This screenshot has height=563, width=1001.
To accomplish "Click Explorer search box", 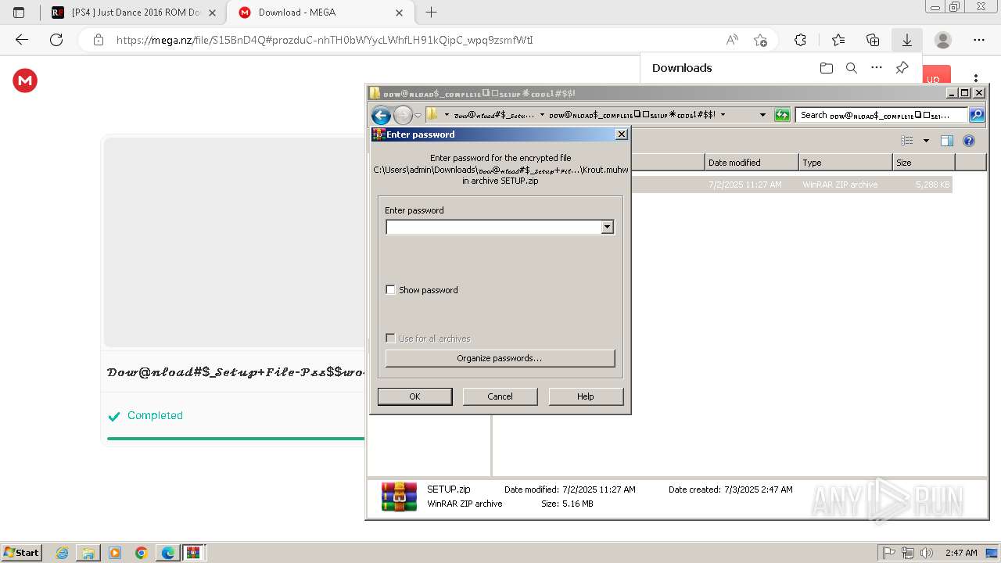I will tap(881, 115).
